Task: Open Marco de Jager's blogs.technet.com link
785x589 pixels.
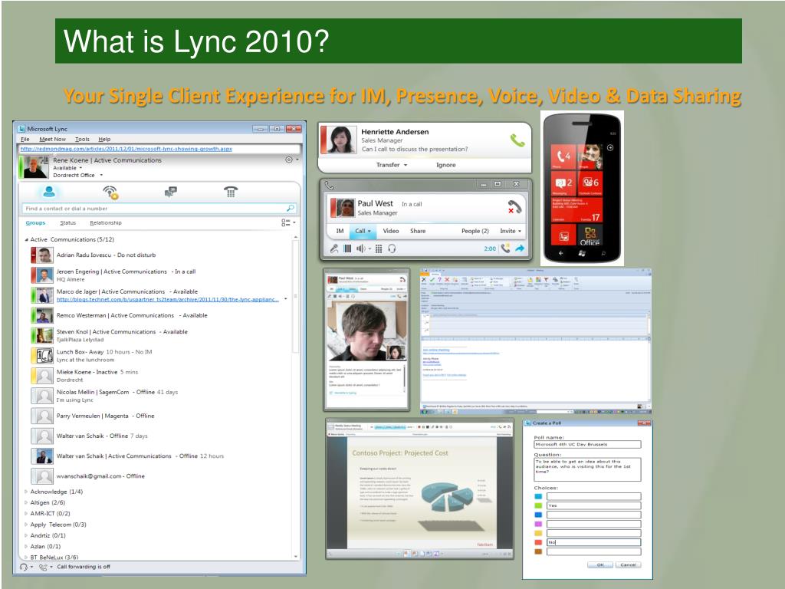Action: (168, 300)
